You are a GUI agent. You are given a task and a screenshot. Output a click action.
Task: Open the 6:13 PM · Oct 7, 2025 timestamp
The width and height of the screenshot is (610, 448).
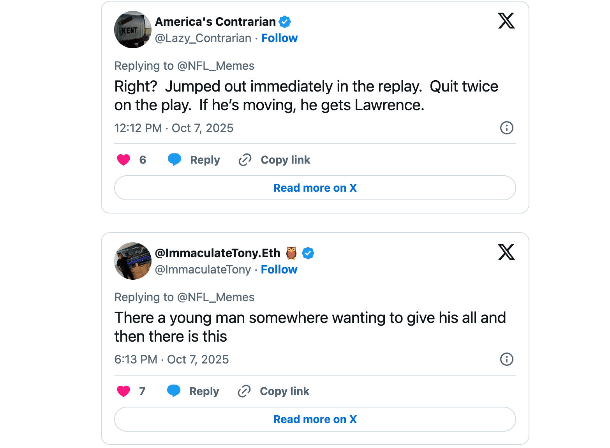[171, 360]
